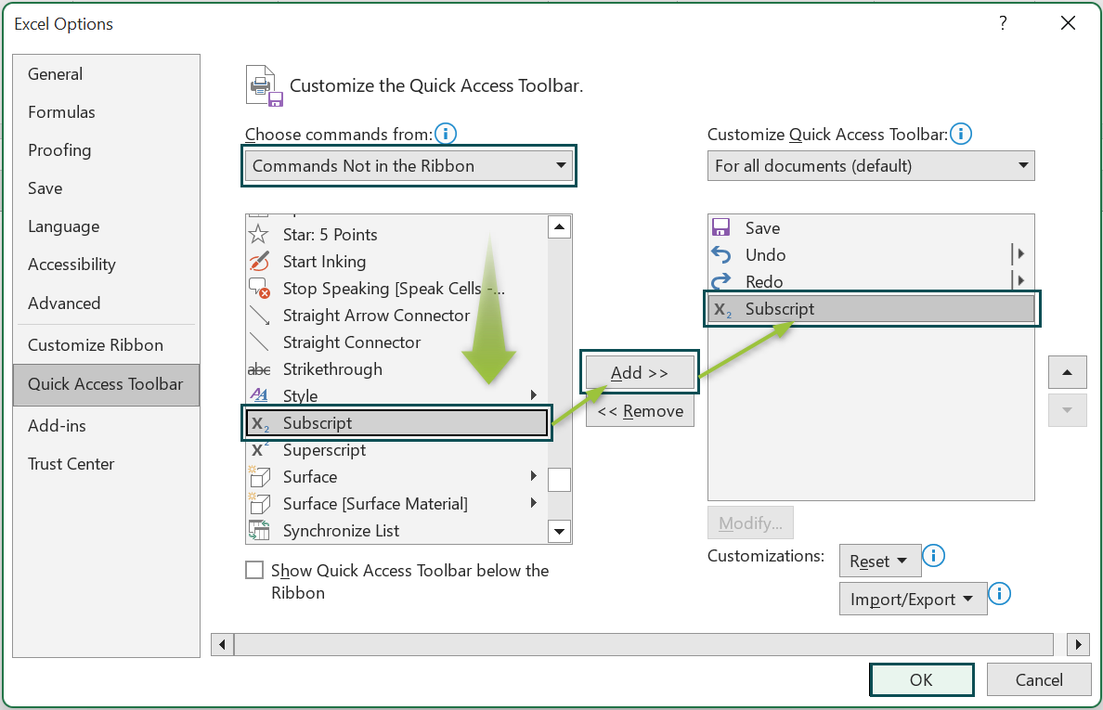This screenshot has width=1103, height=710.
Task: Click horizontal scrollbar left arrow
Action: pos(222,644)
